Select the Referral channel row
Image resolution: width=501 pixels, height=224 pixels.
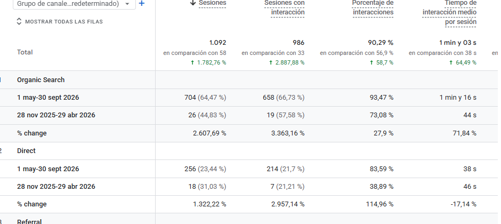pyautogui.click(x=29, y=221)
